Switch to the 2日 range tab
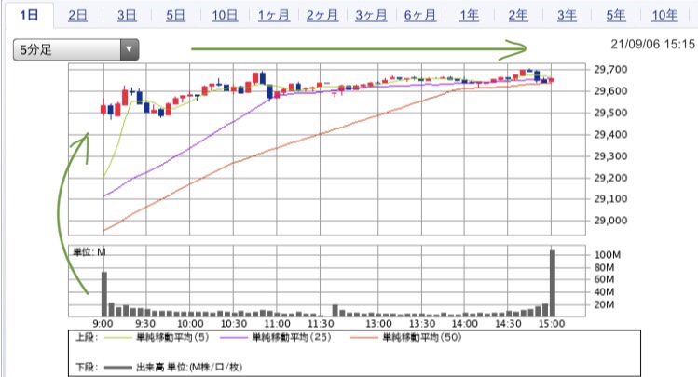This screenshot has width=698, height=377. pyautogui.click(x=77, y=15)
